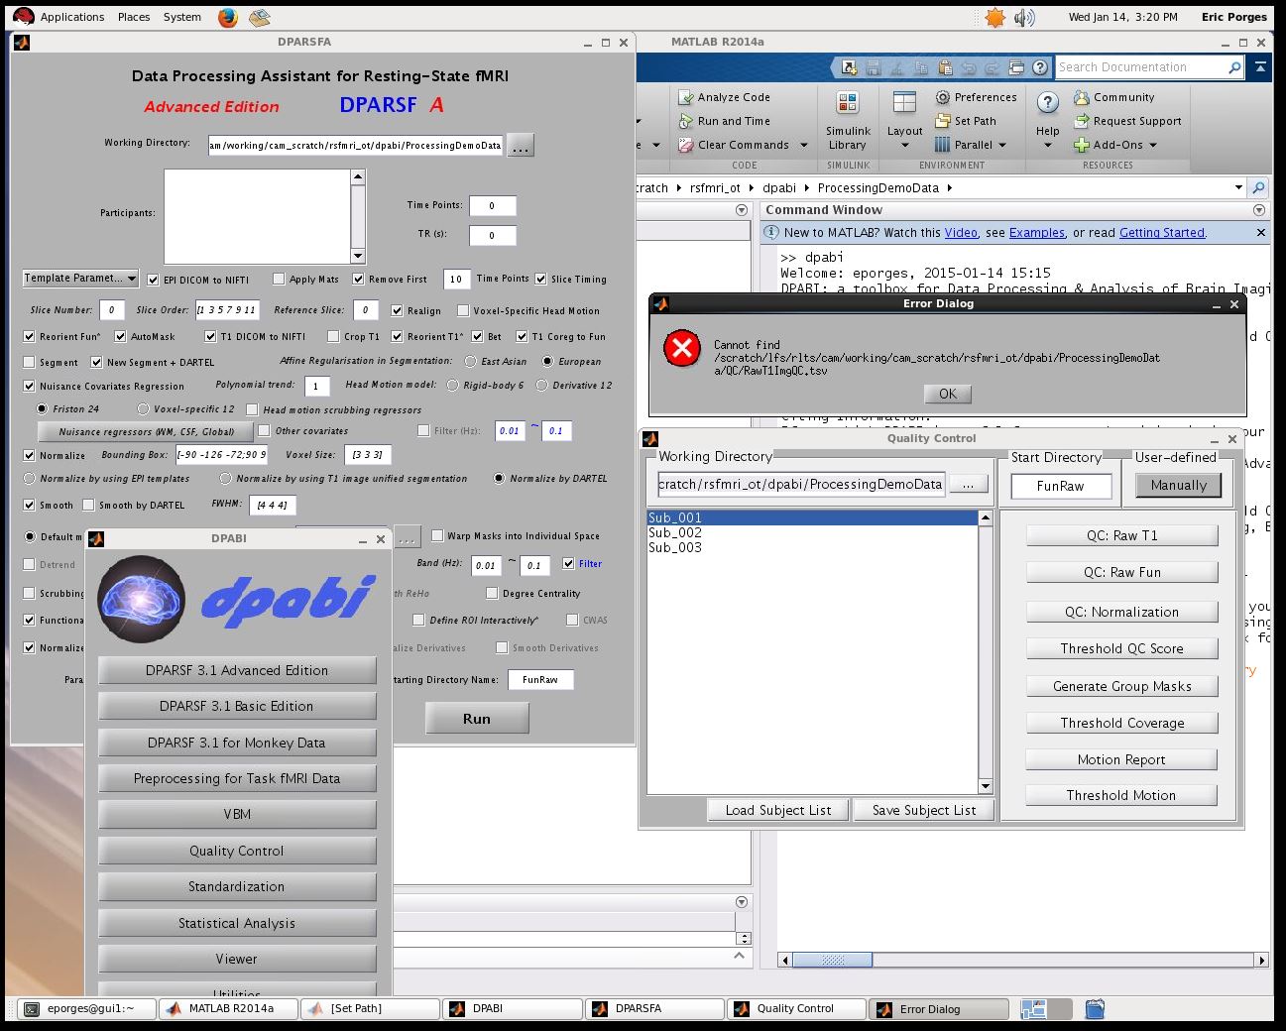Enable Voxel-Specific Head Motion
The height and width of the screenshot is (1031, 1286).
(463, 310)
